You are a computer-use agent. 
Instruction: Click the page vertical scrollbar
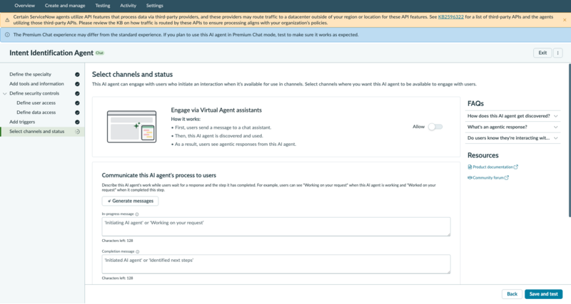point(570,140)
